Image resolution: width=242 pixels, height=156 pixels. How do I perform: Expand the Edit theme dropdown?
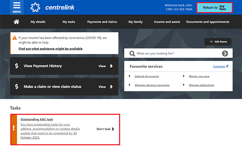pyautogui.click(x=218, y=42)
